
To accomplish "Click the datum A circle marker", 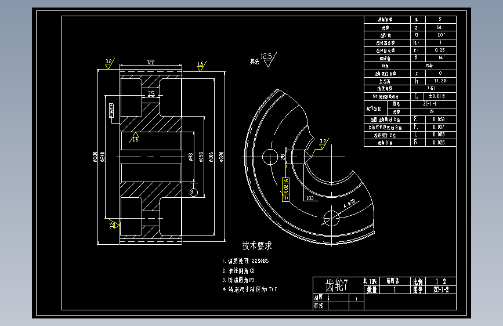I will (x=193, y=192).
